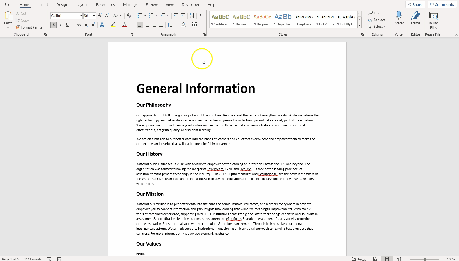Apply the List Alpha style
This screenshot has height=261, width=459.
click(x=325, y=20)
